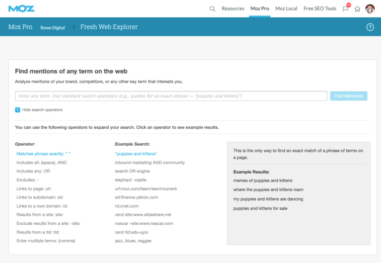The height and width of the screenshot is (263, 381).
Task: Open Rowe Digital campaign breadcrumb
Action: click(53, 28)
